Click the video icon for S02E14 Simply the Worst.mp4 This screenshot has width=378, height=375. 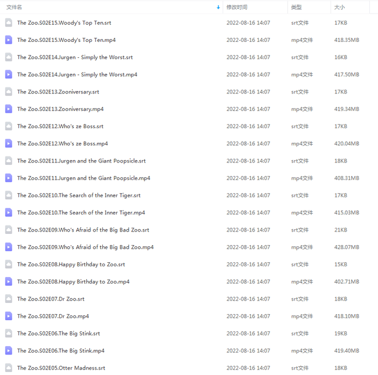[9, 74]
